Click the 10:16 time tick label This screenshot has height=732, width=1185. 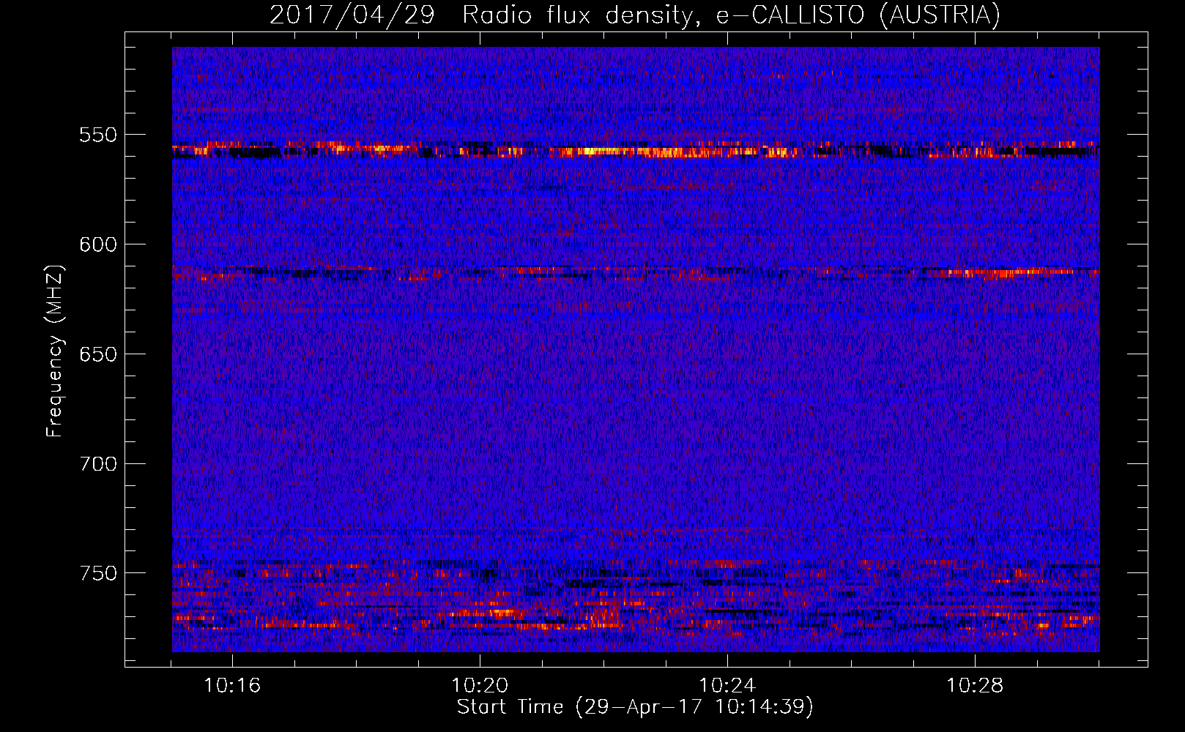232,686
